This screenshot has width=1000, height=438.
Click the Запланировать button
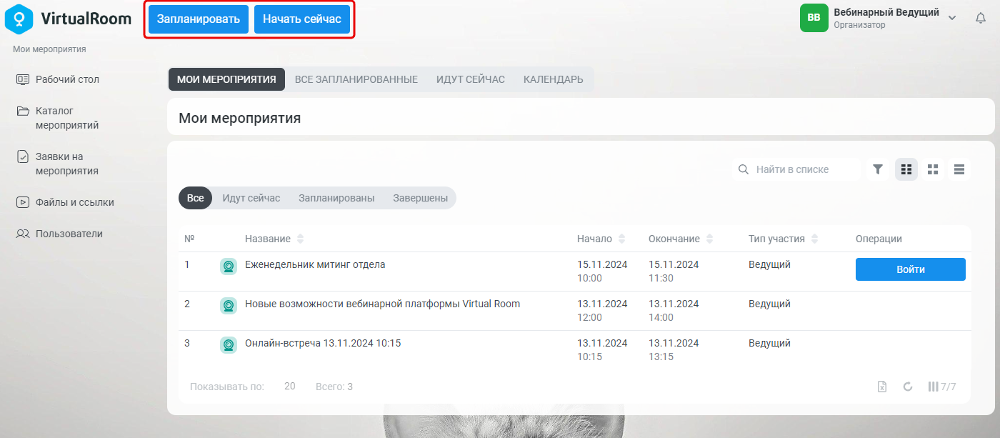[x=199, y=19]
